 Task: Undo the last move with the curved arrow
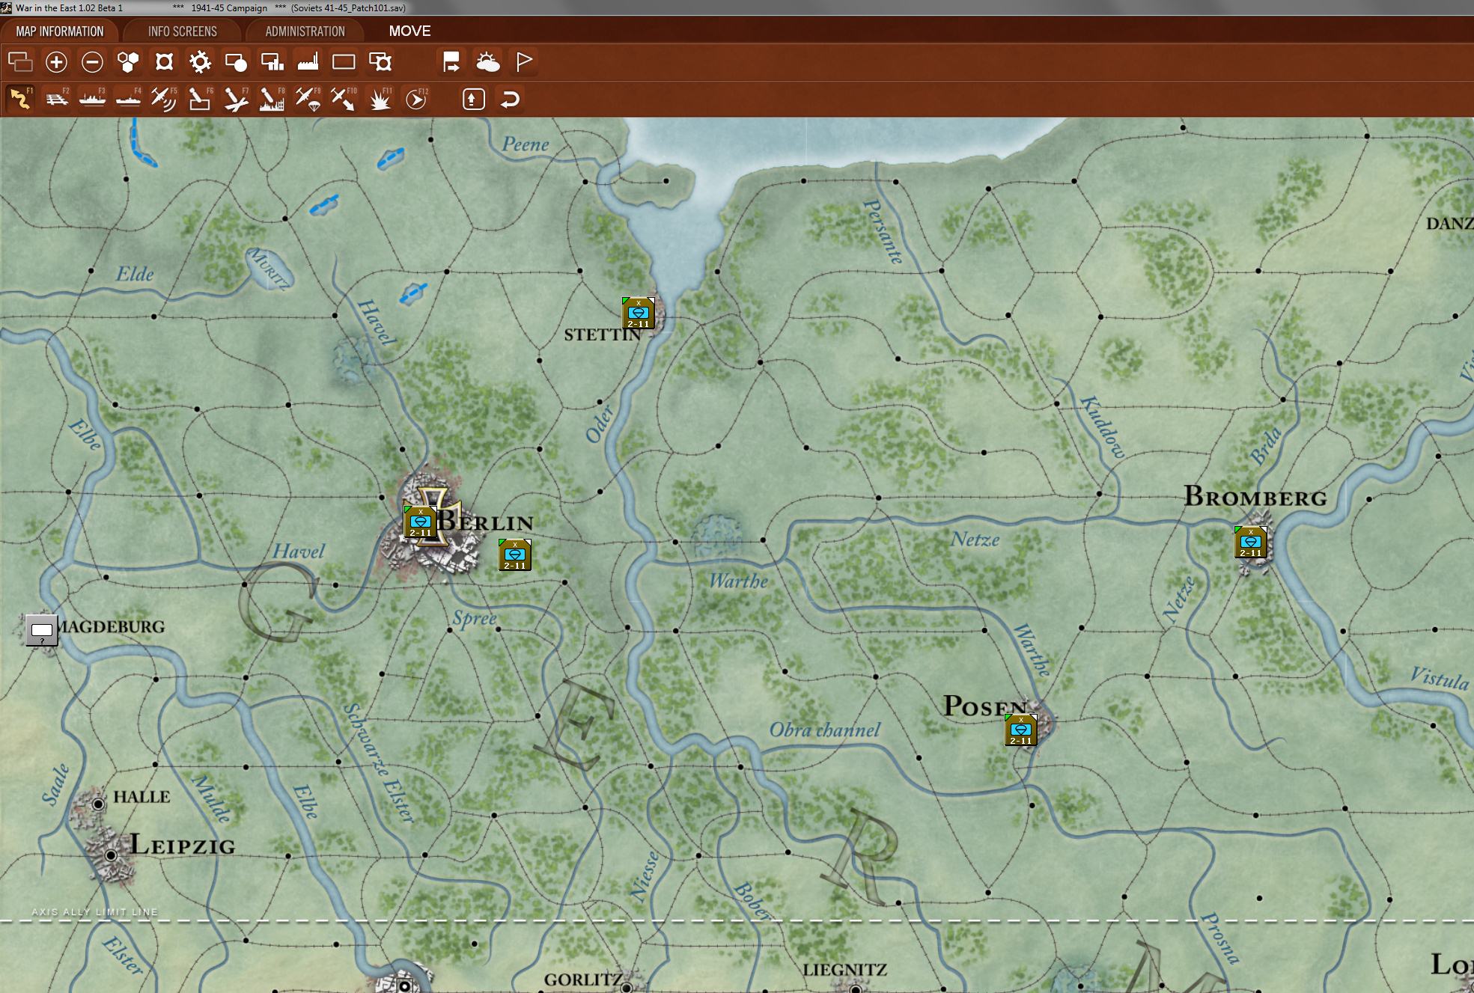point(510,99)
